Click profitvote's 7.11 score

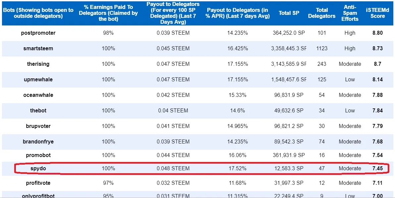coord(378,183)
